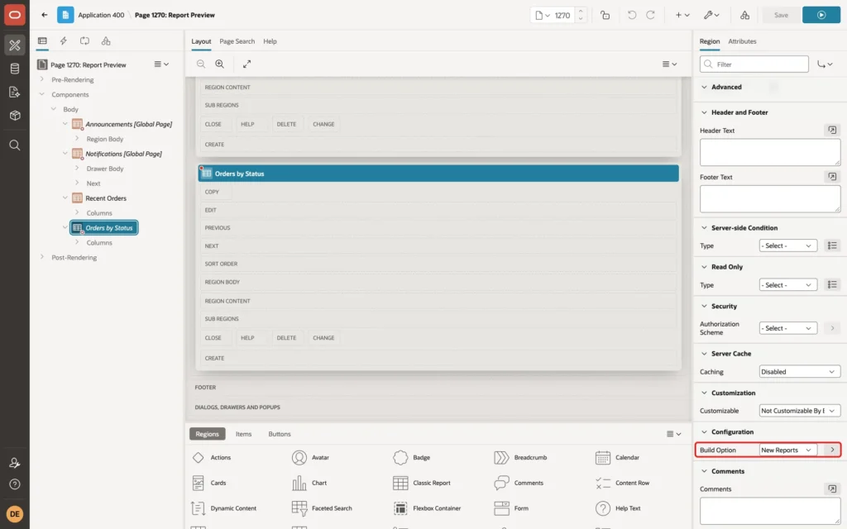
Task: Open the rendering tree options menu
Action: pos(161,64)
